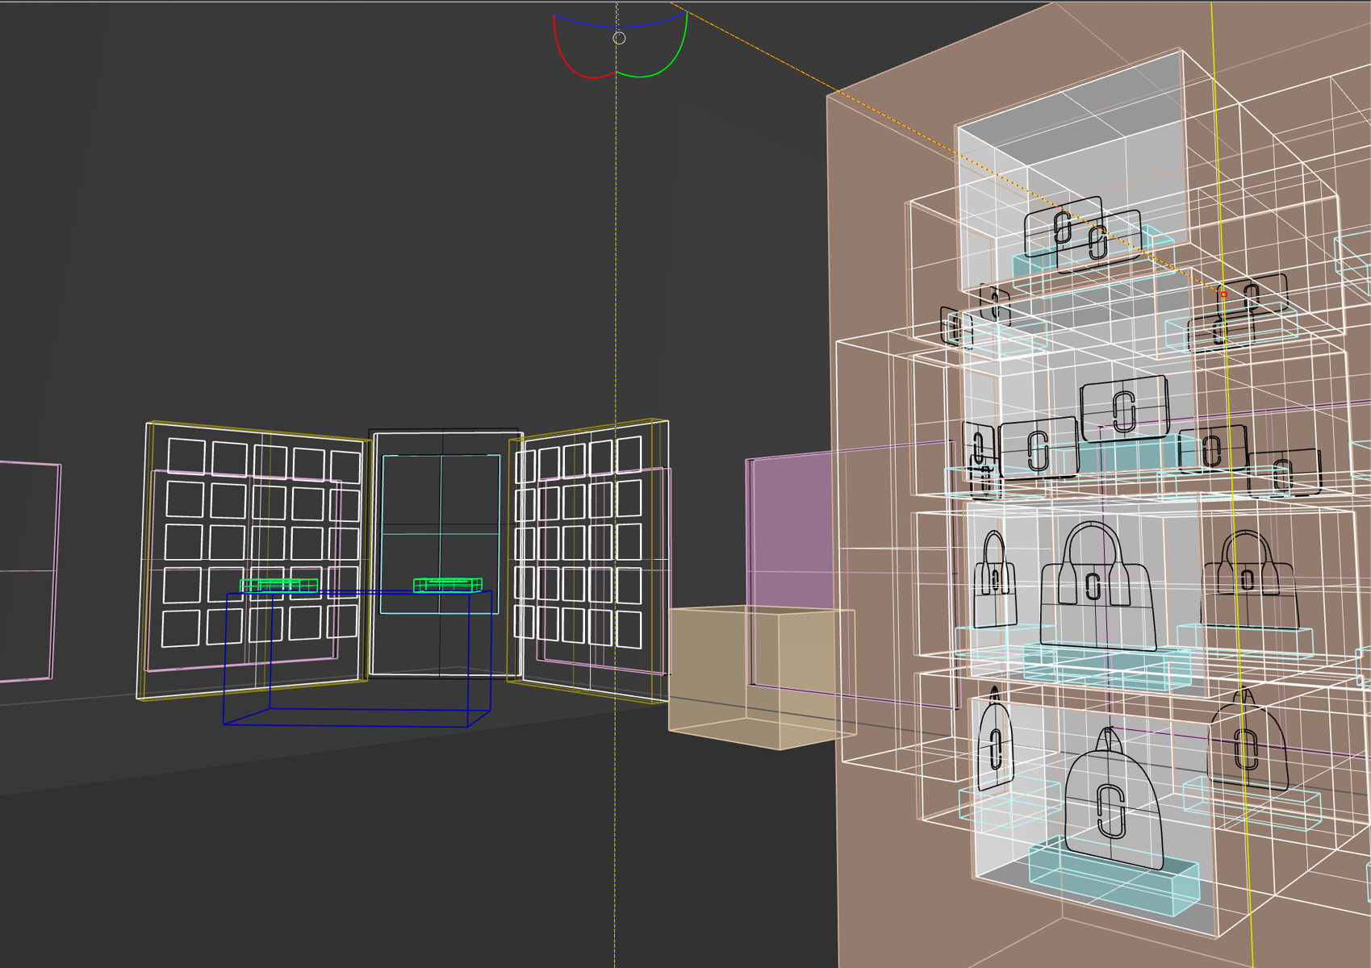Select the large center handbag on third shelf

tap(1097, 586)
